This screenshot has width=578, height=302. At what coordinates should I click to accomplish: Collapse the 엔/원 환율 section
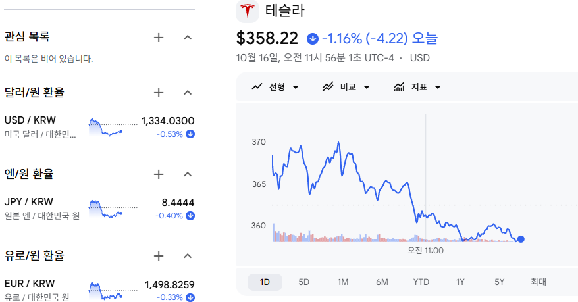tap(188, 174)
